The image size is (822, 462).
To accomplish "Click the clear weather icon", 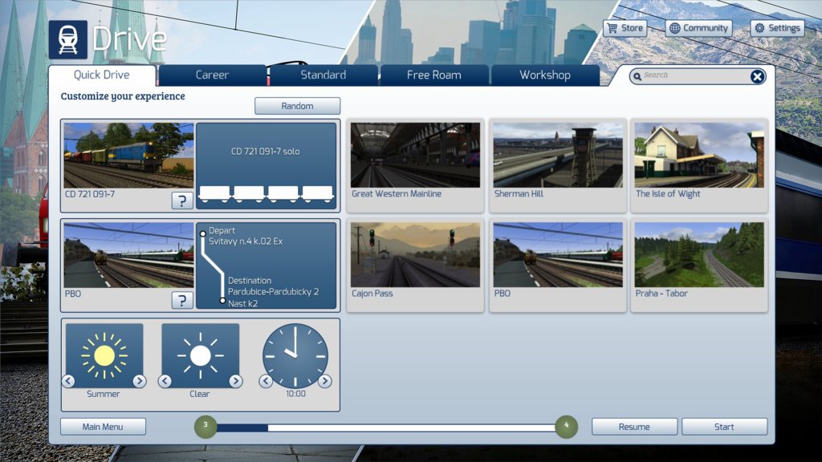I will tap(200, 355).
